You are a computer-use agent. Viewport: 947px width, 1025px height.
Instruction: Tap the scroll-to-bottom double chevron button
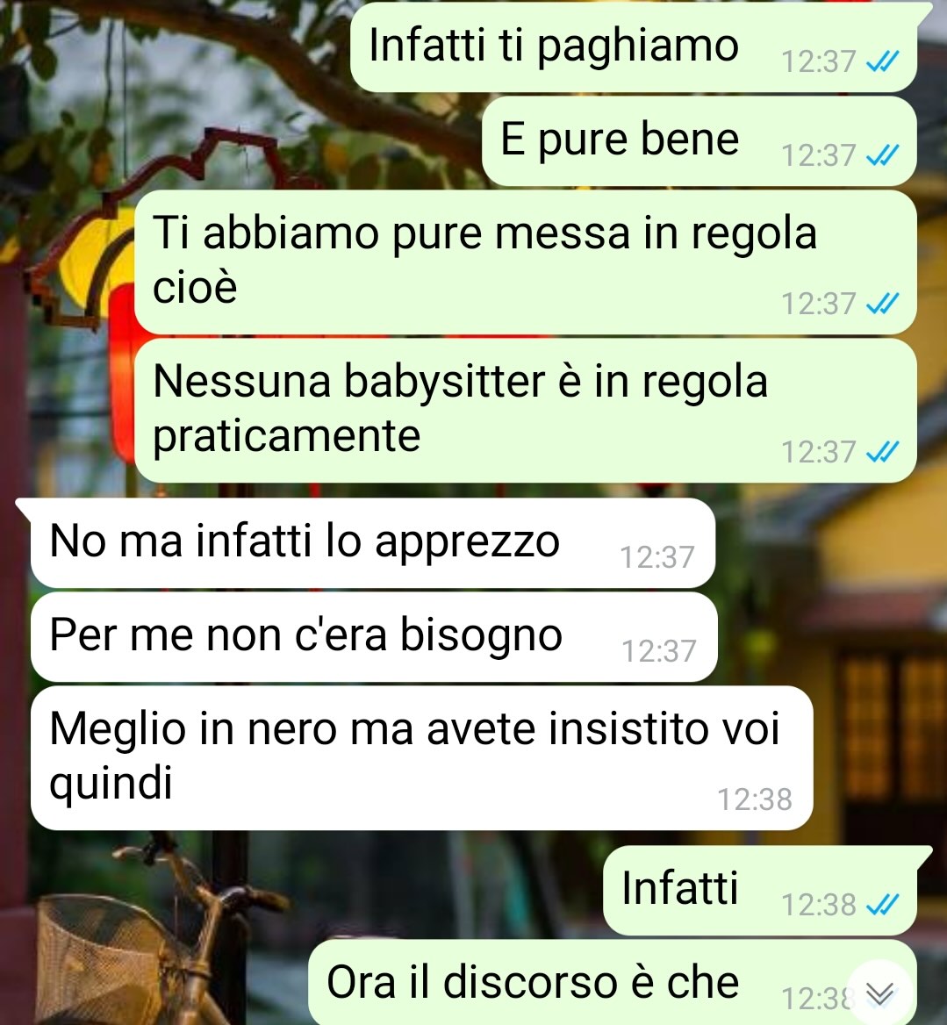pyautogui.click(x=879, y=993)
